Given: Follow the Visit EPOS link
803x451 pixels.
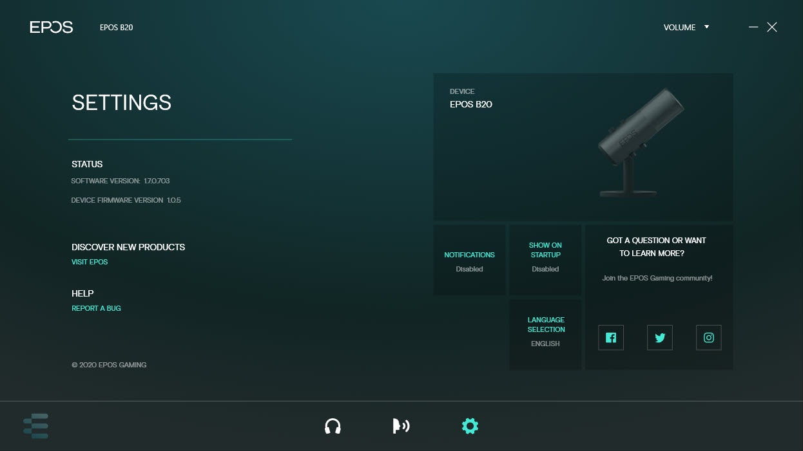Looking at the screenshot, I should pyautogui.click(x=90, y=262).
